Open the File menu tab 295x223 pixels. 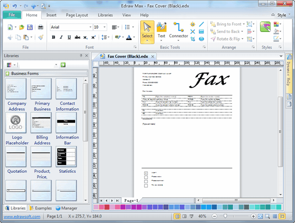[12, 15]
